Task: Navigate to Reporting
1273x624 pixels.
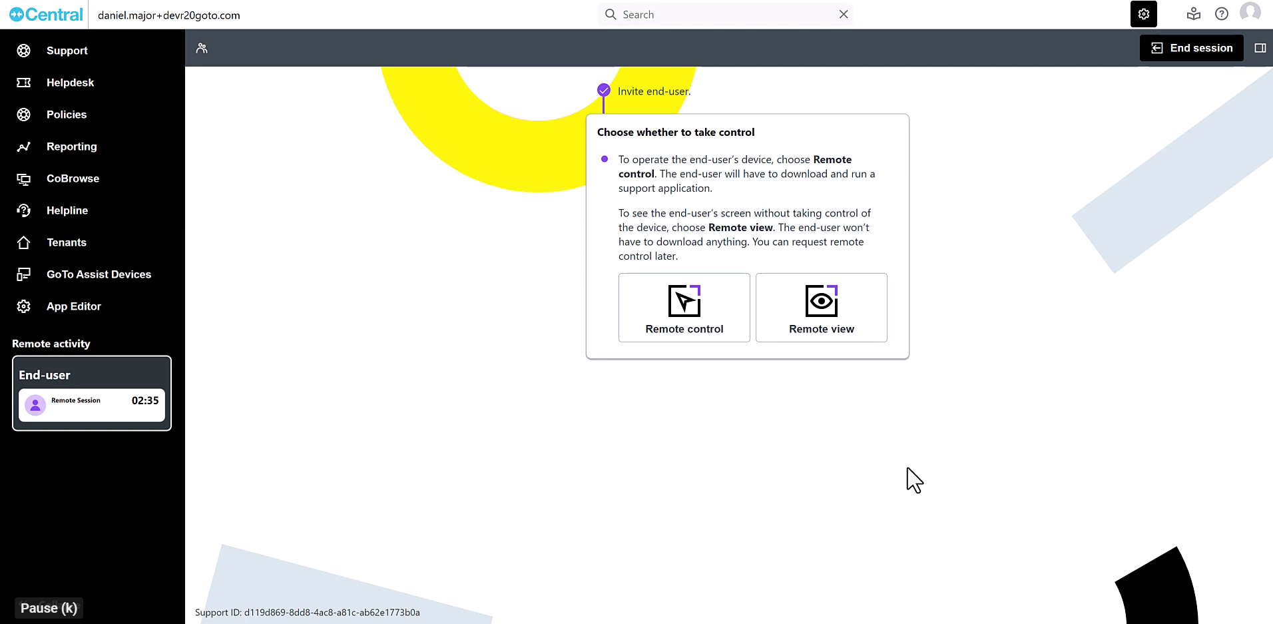Action: click(x=71, y=147)
